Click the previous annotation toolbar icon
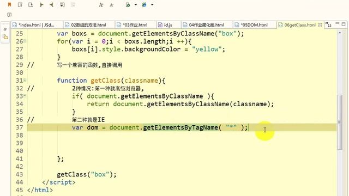The height and width of the screenshot is (196, 349). click(31, 5)
